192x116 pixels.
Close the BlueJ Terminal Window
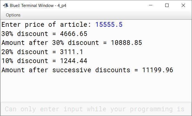[x=183, y=5]
